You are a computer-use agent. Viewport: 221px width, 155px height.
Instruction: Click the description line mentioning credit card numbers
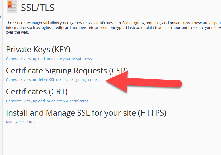[x=113, y=27]
